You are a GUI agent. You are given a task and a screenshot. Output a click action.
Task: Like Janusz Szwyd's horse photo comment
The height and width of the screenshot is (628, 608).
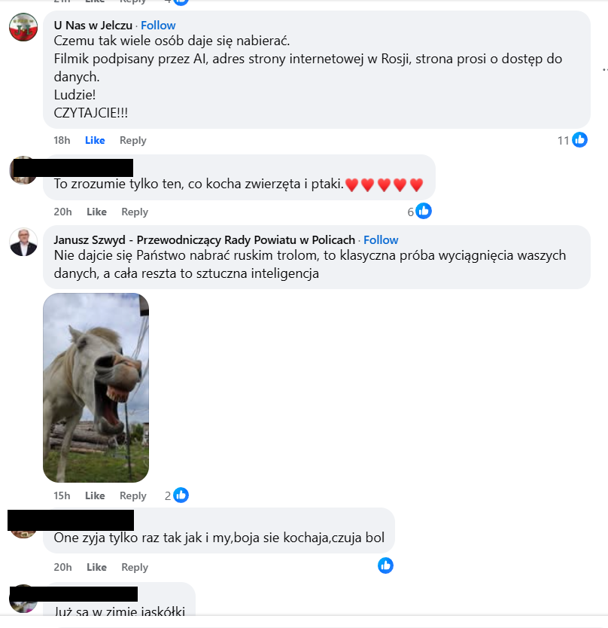[x=95, y=495]
